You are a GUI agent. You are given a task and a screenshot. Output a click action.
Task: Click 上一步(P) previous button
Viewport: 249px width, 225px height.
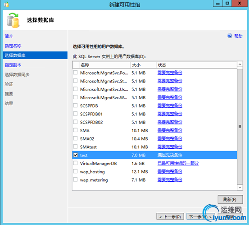[x=170, y=216]
